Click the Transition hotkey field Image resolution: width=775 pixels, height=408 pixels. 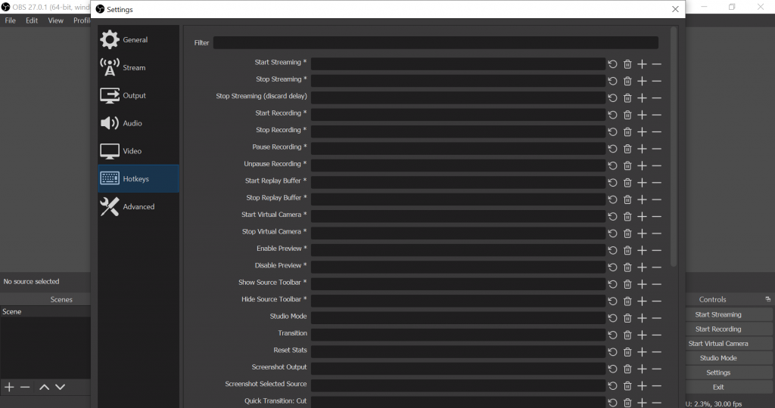click(x=458, y=335)
